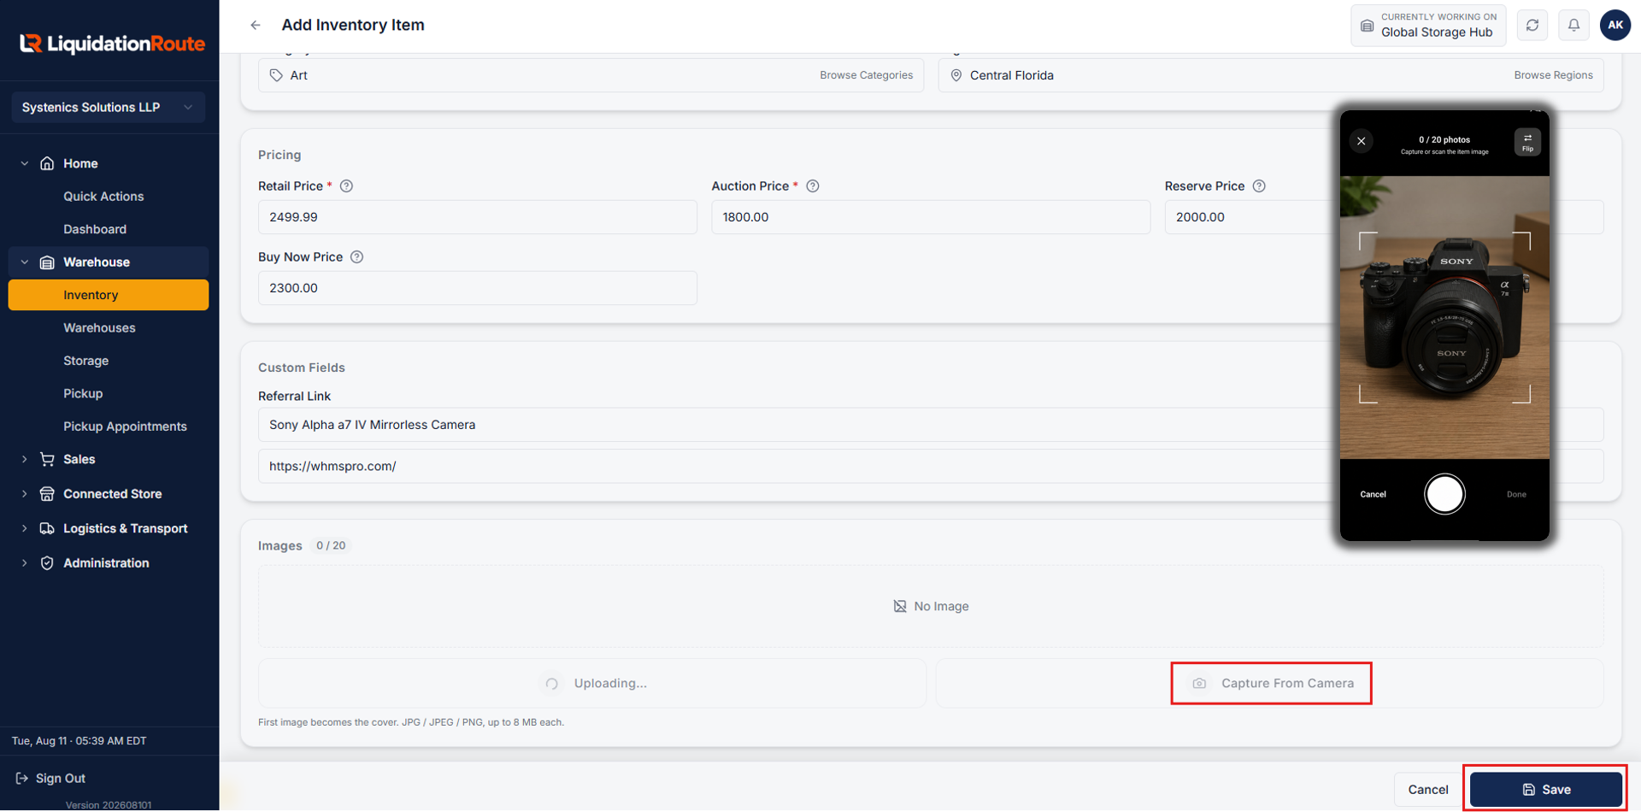Click the Sign Out icon
The width and height of the screenshot is (1641, 812).
click(22, 779)
